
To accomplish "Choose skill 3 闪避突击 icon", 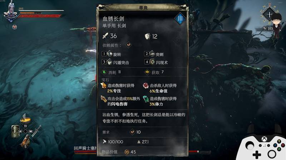I will point(110,62).
